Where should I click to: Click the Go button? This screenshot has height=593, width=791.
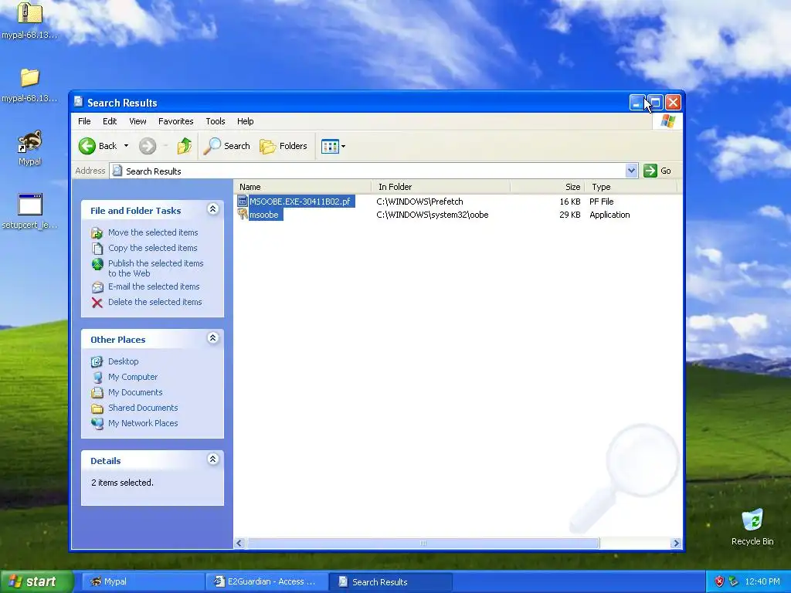[657, 171]
